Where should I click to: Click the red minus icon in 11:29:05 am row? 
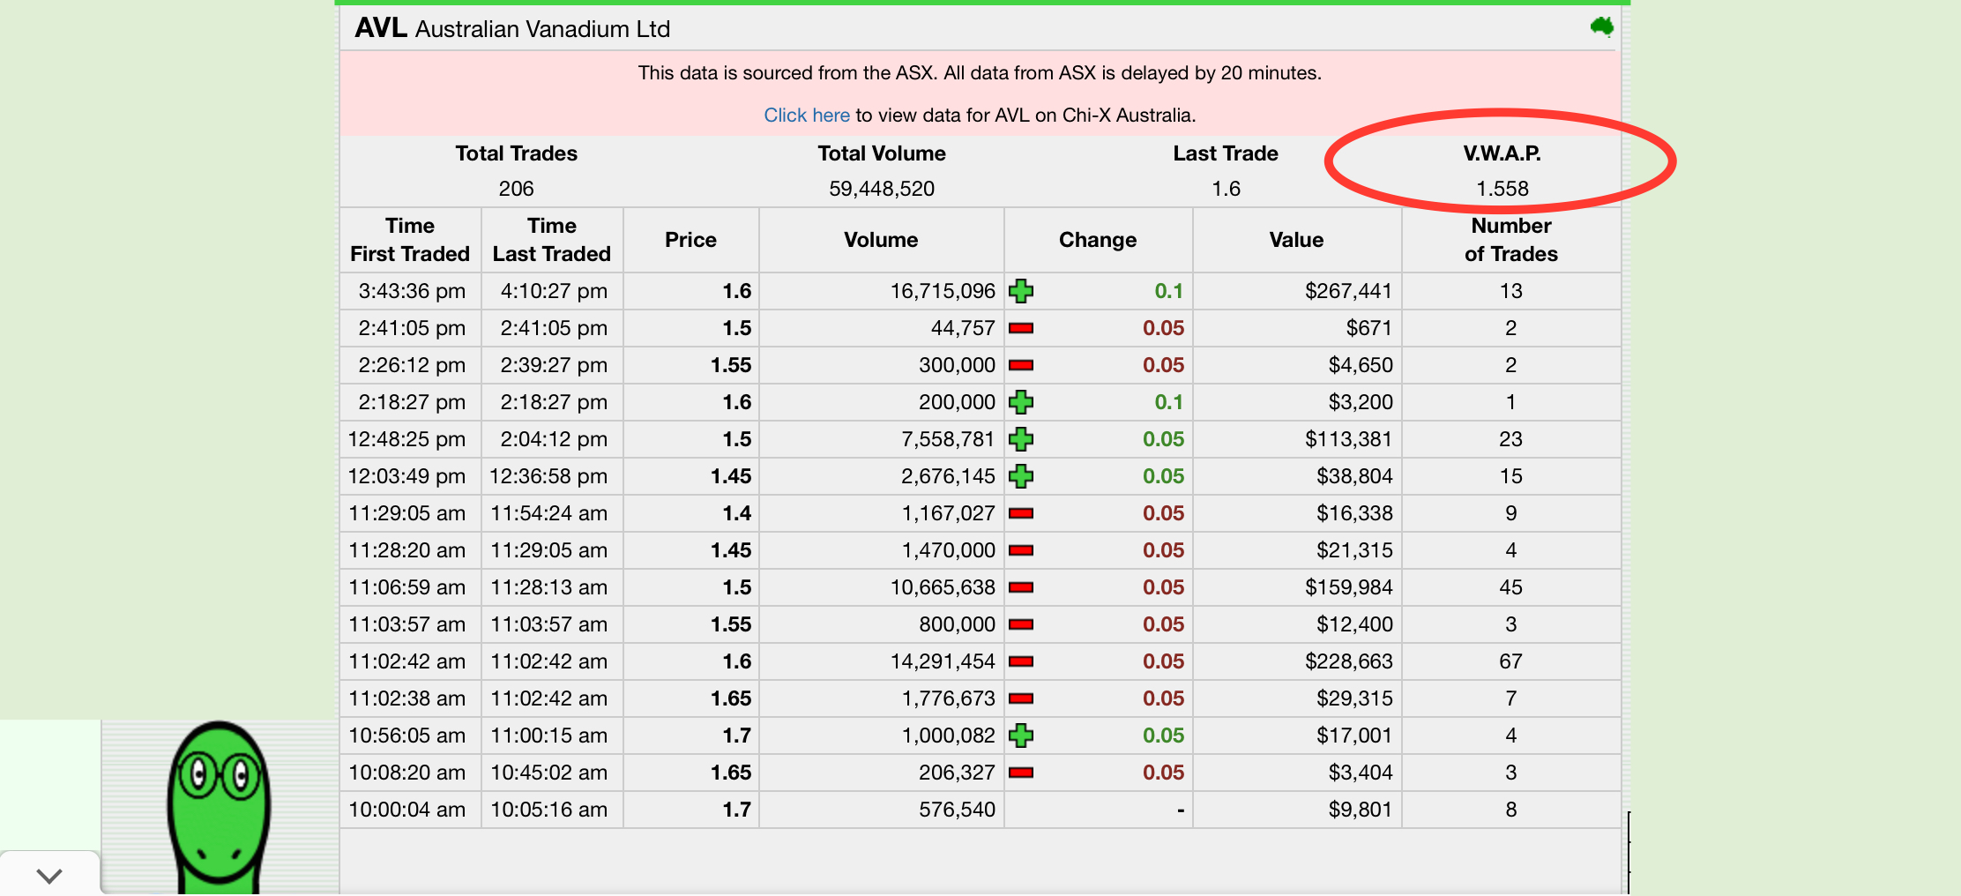tap(1021, 513)
